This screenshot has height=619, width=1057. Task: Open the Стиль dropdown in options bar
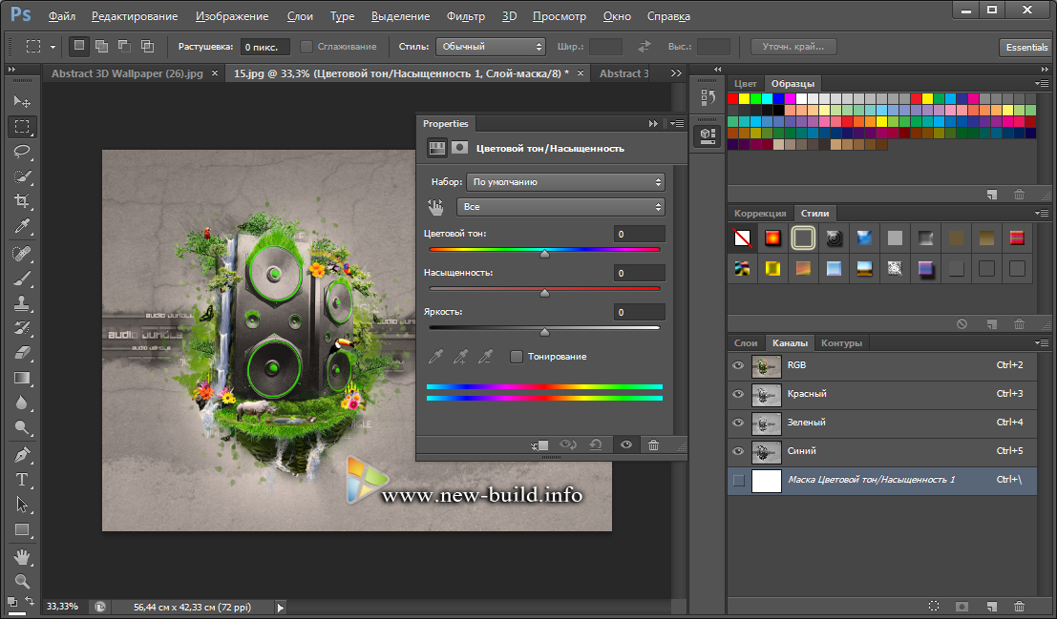point(490,46)
